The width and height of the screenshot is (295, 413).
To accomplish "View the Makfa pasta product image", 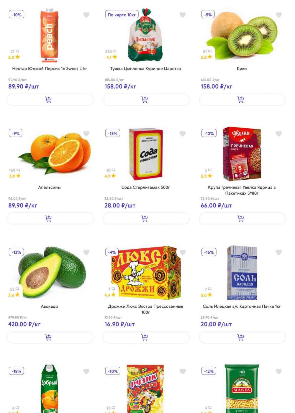I will (x=242, y=389).
